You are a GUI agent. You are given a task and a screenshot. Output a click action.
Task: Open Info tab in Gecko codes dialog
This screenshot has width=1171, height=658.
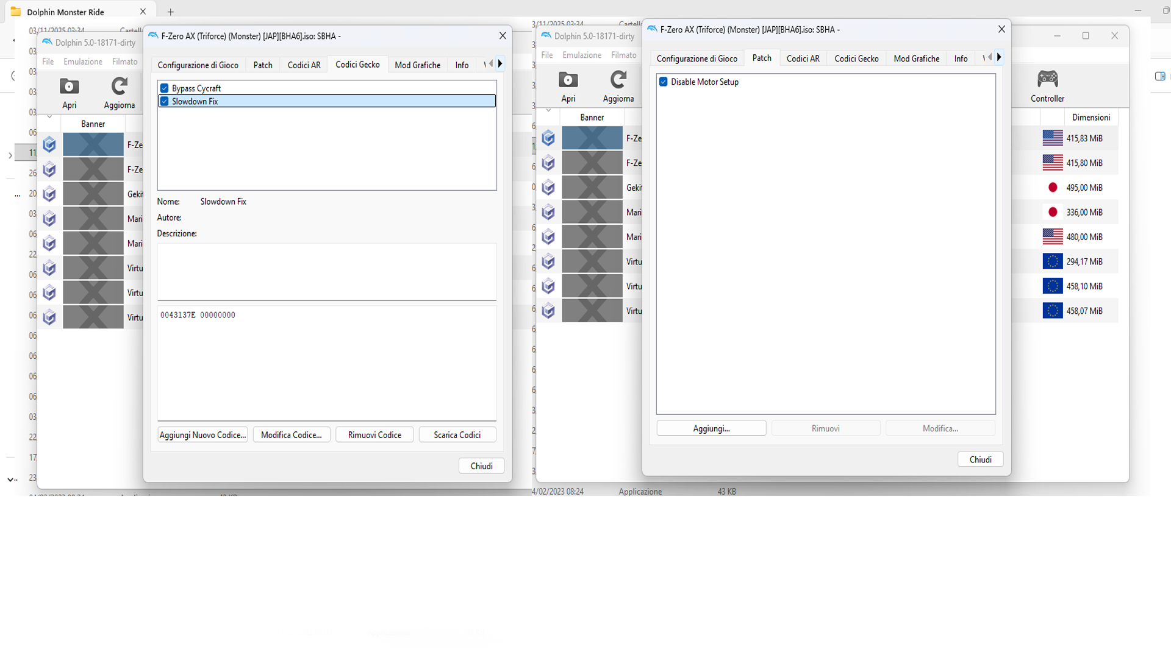462,65
